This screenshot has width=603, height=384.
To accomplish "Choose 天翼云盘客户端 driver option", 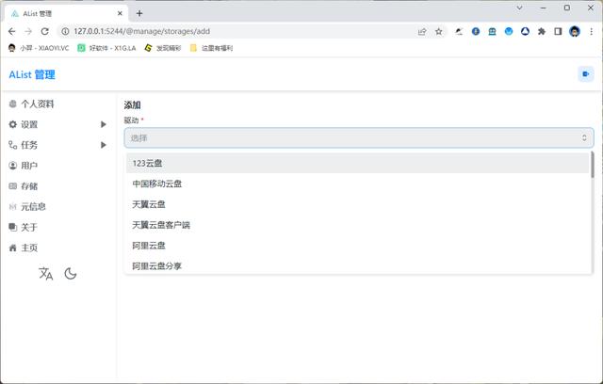I will point(358,225).
